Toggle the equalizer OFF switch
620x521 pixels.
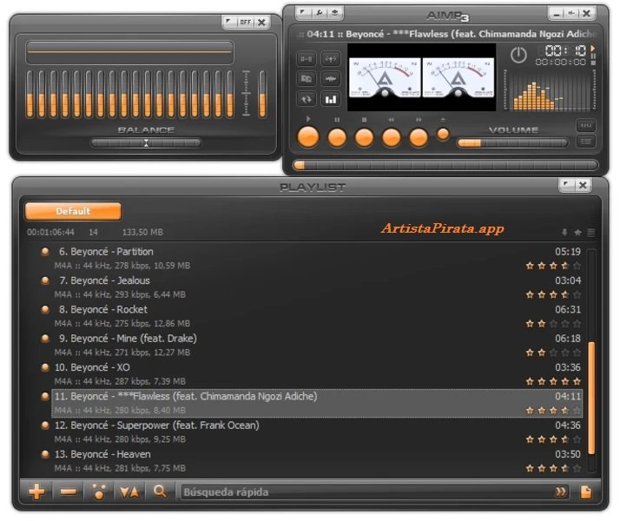246,22
